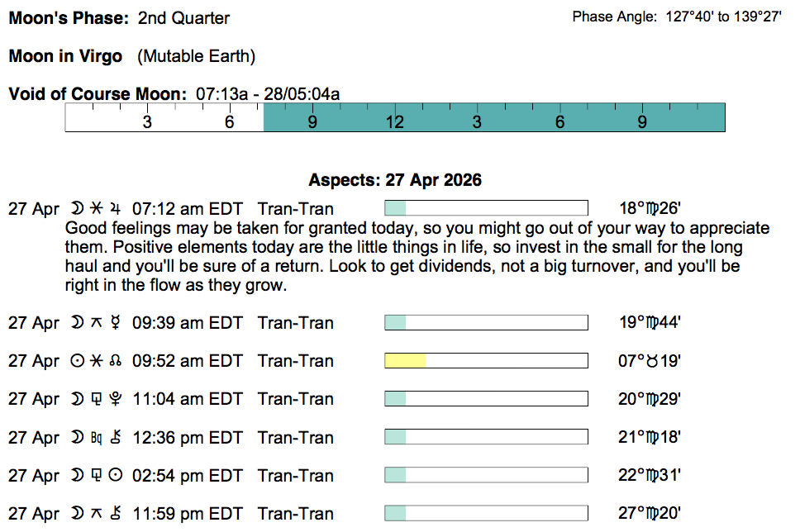
Task: Click the strength bar for the 07:12 am aspect
Action: [x=486, y=208]
